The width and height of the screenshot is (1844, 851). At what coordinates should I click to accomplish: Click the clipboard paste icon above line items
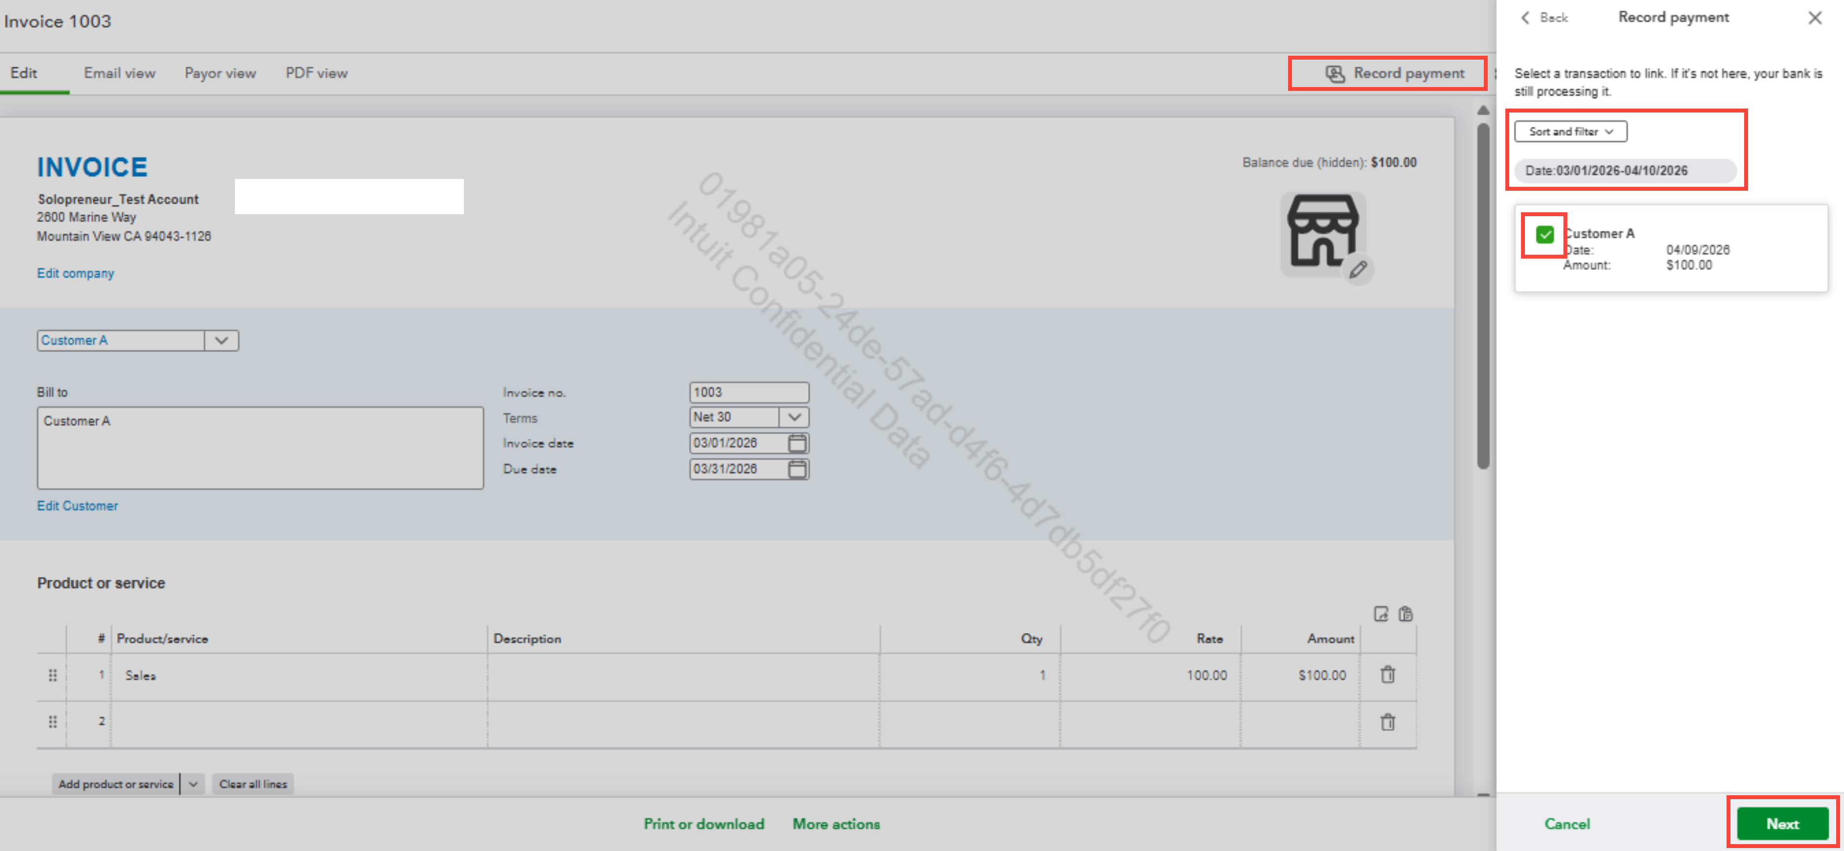pyautogui.click(x=1406, y=614)
